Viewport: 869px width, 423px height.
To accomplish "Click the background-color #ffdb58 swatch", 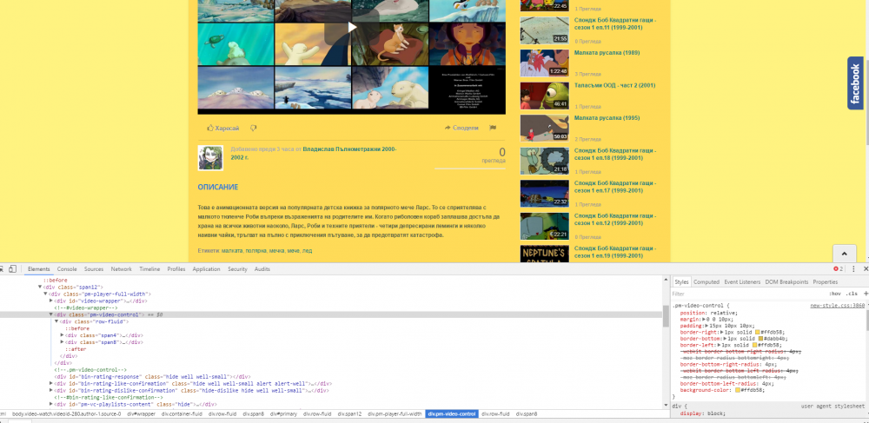I will (738, 390).
